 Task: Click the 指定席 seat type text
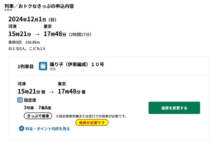[x=30, y=100]
